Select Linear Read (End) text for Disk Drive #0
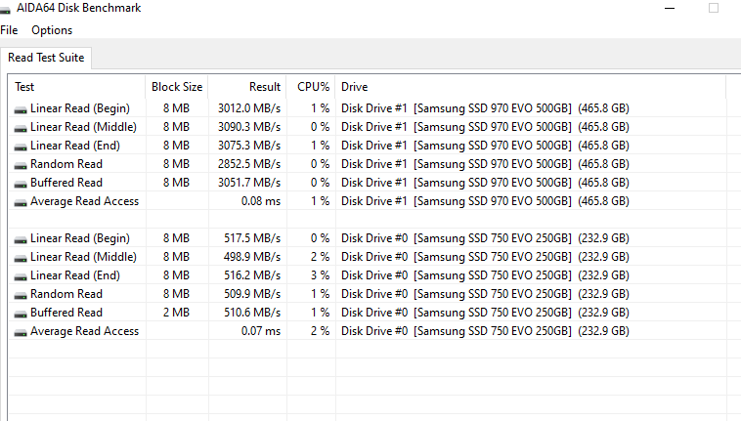The height and width of the screenshot is (421, 741). pos(75,275)
